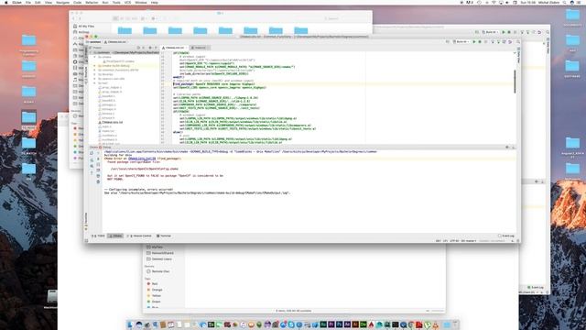Open CMake tool window gear settings

pyautogui.click(x=507, y=147)
